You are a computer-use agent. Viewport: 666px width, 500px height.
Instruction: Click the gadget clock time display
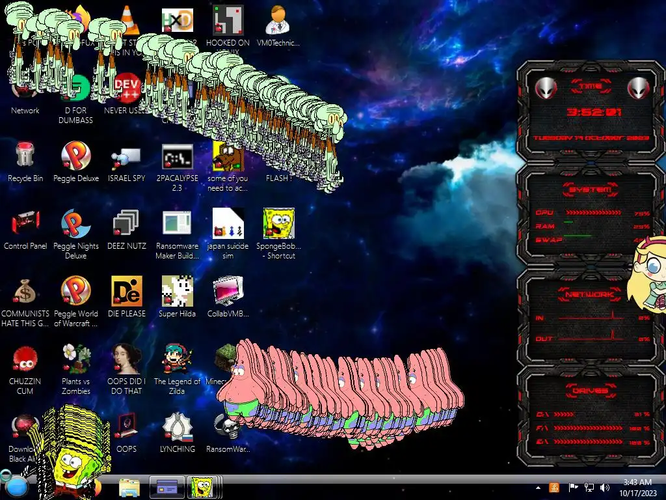594,112
